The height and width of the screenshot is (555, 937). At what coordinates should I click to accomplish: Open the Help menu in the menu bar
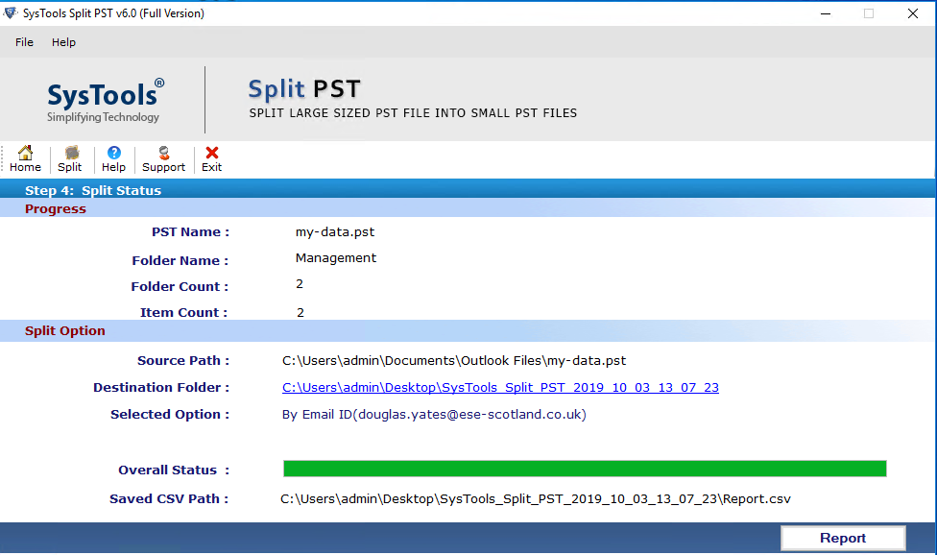63,42
